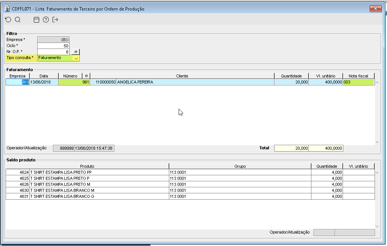Click the Quantidade header in Faturamento grid
This screenshot has width=387, height=246.
click(291, 76)
